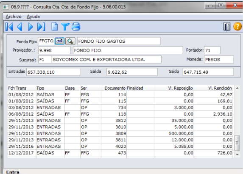
Task: Open the Ayuda menu
Action: point(33,17)
